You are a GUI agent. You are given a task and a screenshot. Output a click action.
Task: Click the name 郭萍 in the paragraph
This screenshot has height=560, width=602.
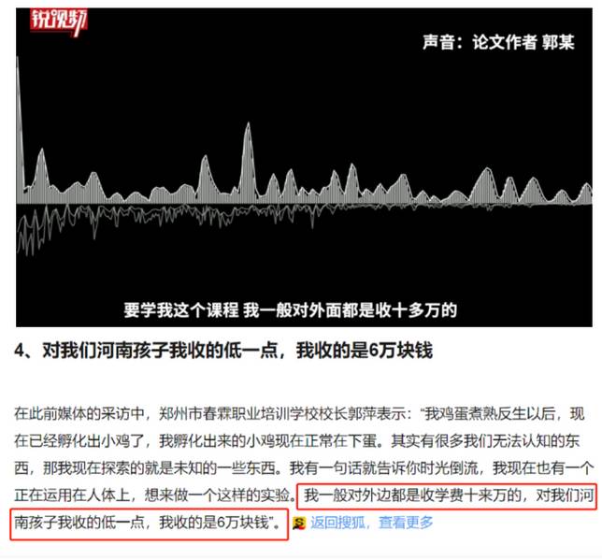(362, 414)
